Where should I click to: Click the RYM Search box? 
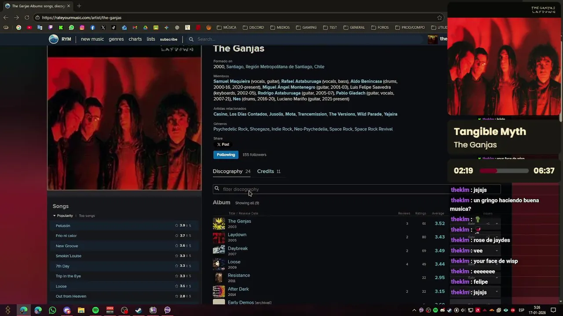point(303,39)
